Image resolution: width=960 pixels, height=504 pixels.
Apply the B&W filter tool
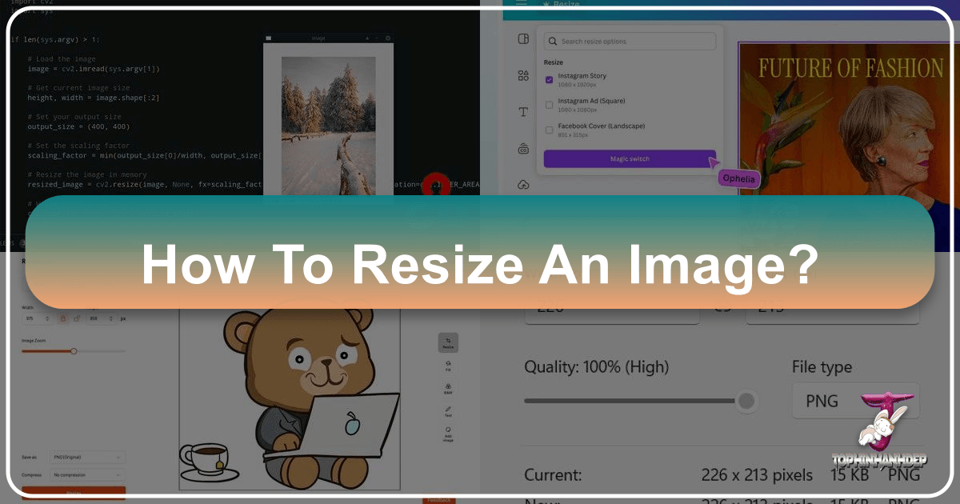tap(448, 389)
